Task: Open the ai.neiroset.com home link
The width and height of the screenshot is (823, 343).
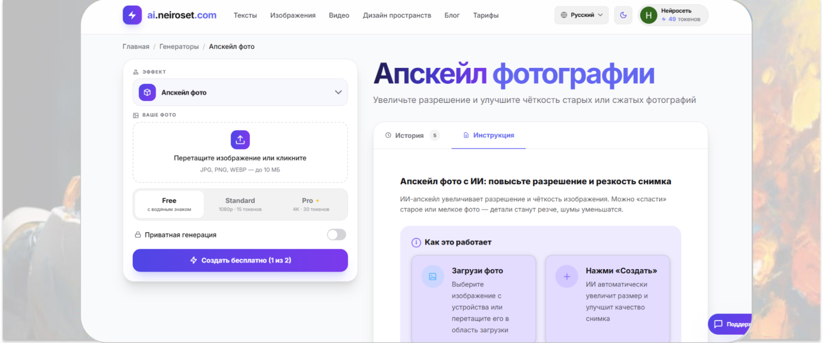Action: (x=182, y=15)
